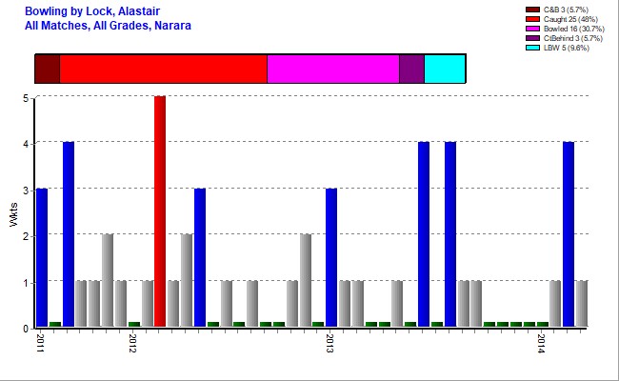Select legend text "LBW 5 (9.6%)"

coord(567,48)
